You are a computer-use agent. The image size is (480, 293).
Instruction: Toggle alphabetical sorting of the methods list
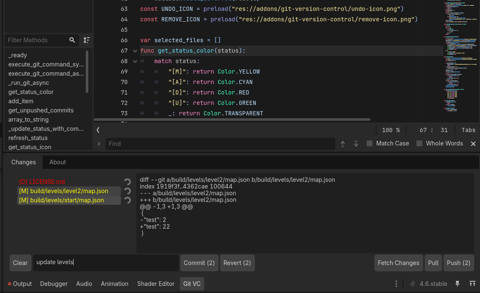[x=86, y=40]
